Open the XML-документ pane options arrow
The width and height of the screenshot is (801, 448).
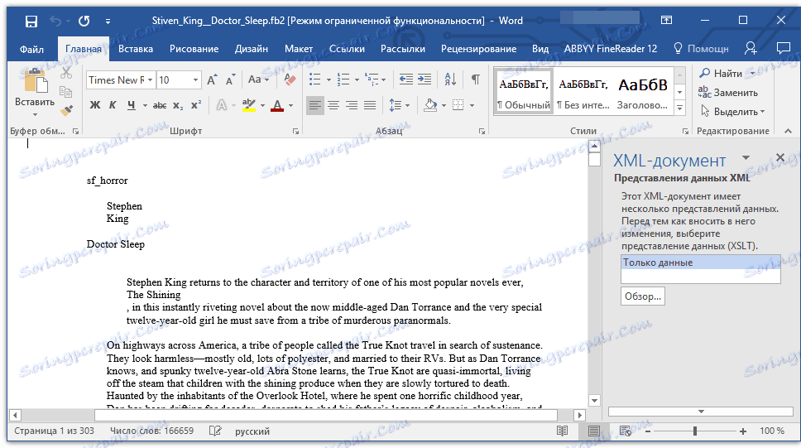[746, 157]
